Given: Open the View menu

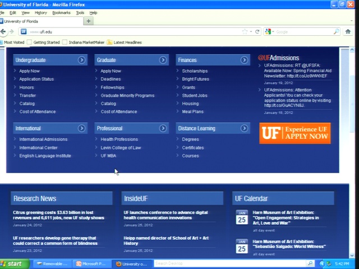Looking at the screenshot, I should pyautogui.click(x=25, y=13).
